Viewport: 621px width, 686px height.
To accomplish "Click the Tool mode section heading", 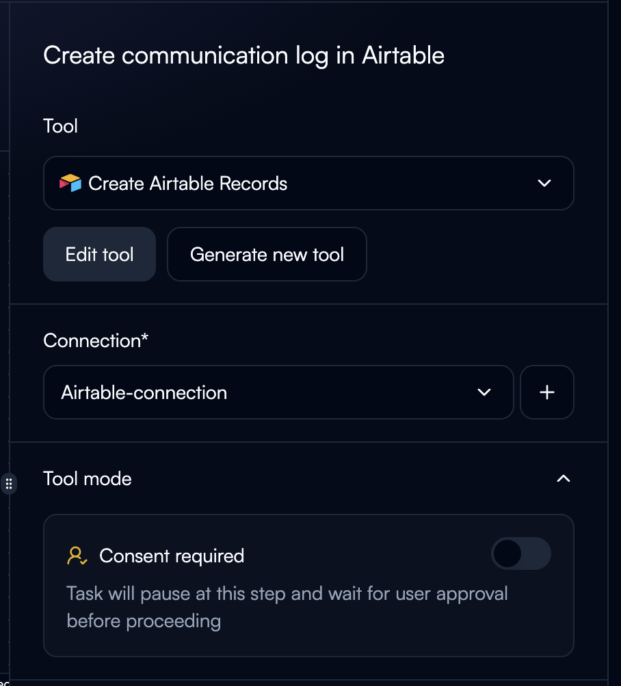I will [88, 478].
